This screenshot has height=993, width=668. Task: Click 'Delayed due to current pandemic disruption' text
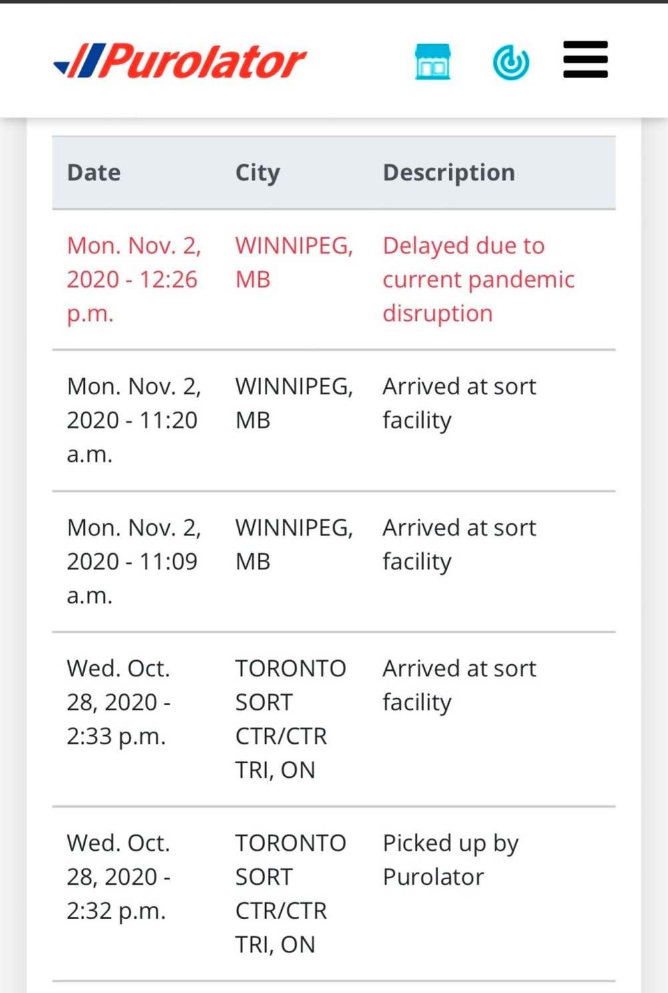(x=478, y=279)
